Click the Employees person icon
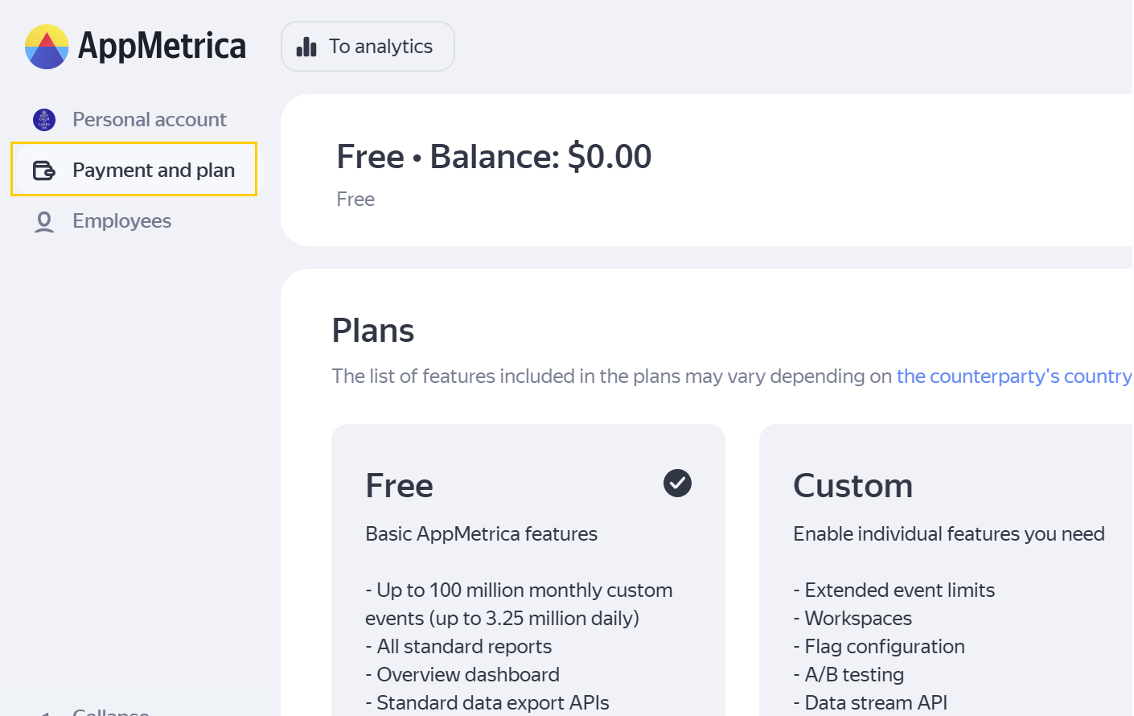1134x716 pixels. tap(44, 221)
